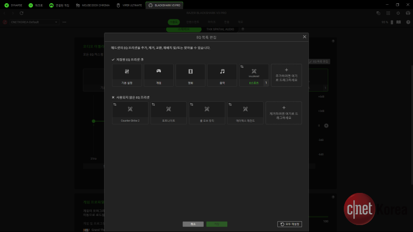
Task: Select the gamepad Game EQ preset
Action: [x=159, y=75]
